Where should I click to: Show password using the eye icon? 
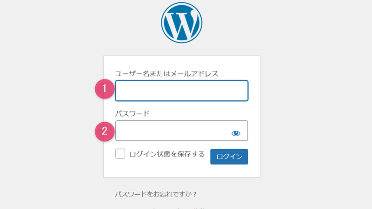[x=236, y=133]
